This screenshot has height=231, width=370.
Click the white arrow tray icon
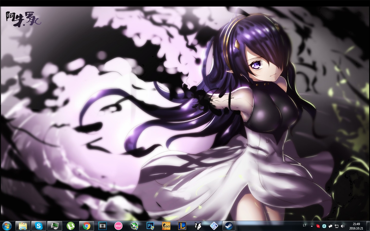coord(330,226)
